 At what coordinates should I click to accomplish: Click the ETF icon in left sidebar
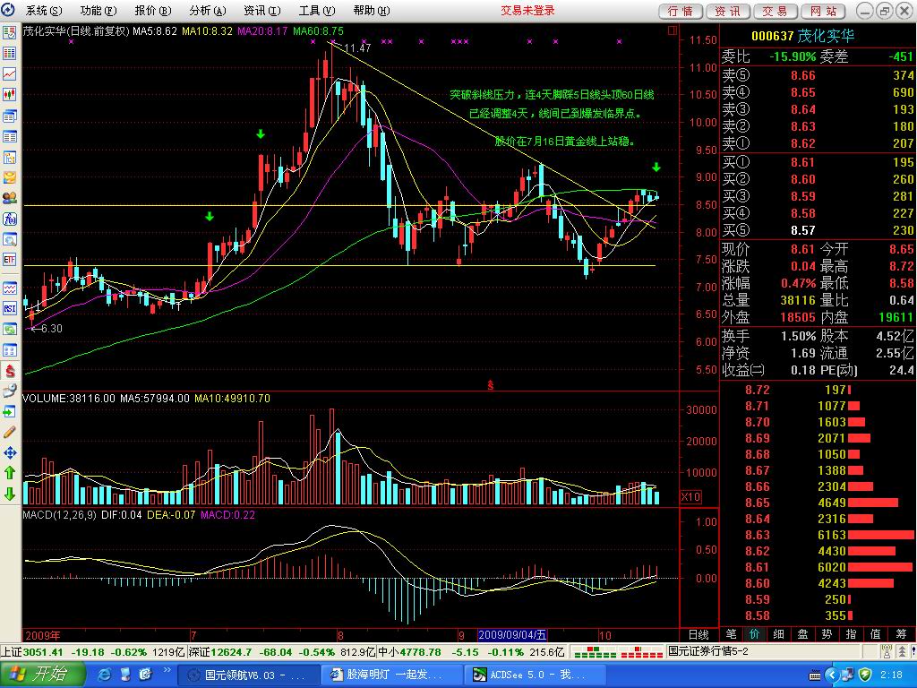coord(10,260)
